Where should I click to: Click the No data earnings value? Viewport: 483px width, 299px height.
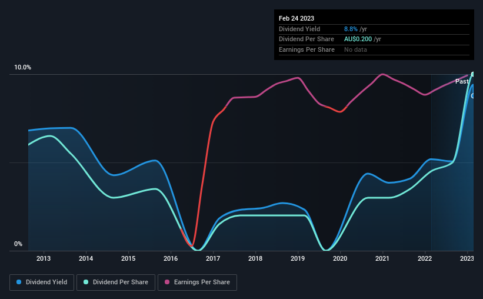[x=355, y=49]
